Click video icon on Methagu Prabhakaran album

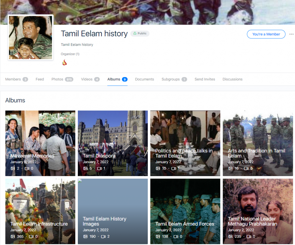coord(249,236)
